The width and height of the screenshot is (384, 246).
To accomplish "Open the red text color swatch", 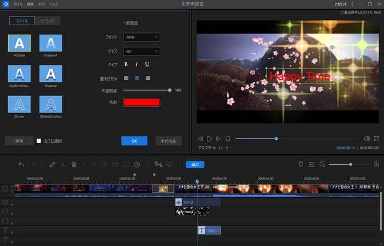I will pyautogui.click(x=142, y=102).
